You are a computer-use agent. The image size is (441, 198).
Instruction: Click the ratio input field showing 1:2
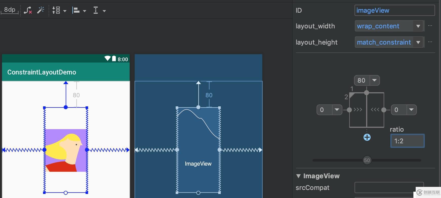[407, 141]
